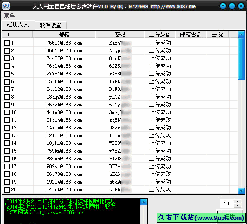Click 上传失败 status in row 13
This screenshot has width=247, height=224.
[x=160, y=135]
